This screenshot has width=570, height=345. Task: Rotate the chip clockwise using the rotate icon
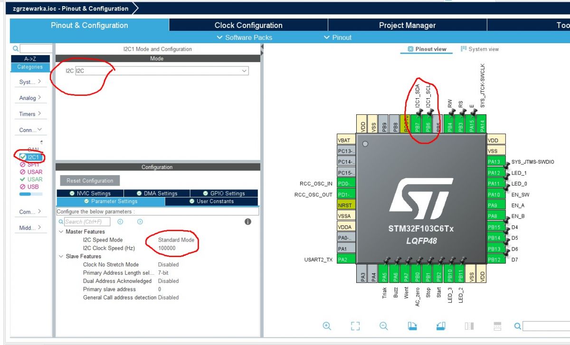(x=412, y=326)
